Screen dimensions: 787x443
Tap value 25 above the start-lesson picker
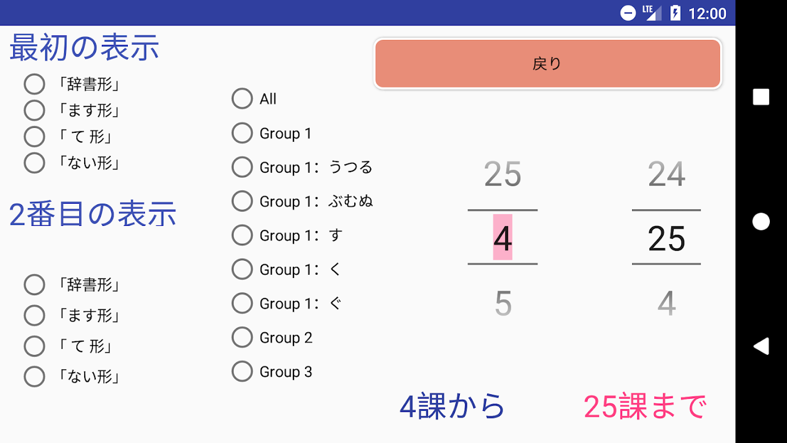click(x=503, y=174)
